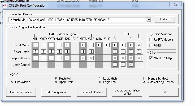
Task: Toggle Reset Mode for TXD pin
Action: point(67,45)
